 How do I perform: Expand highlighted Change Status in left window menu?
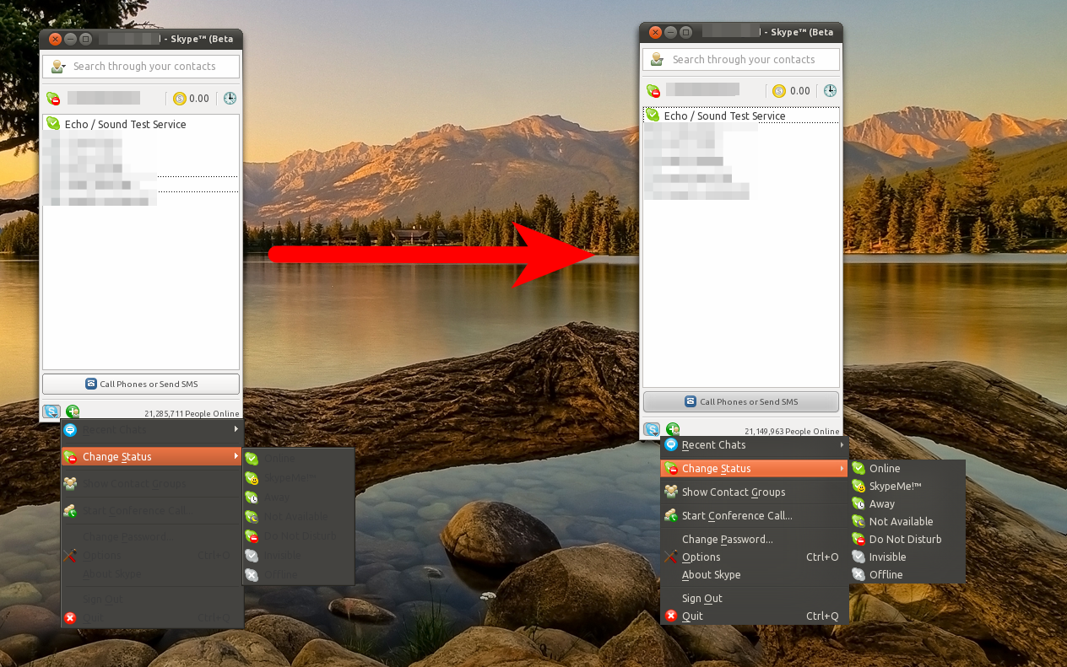coord(152,456)
